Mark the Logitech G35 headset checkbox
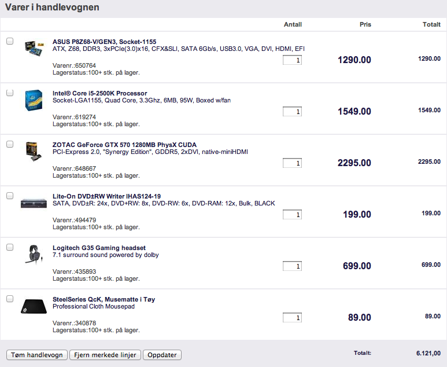447x367 pixels. tap(10, 247)
